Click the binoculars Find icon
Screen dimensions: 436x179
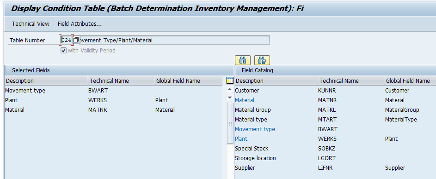click(243, 60)
